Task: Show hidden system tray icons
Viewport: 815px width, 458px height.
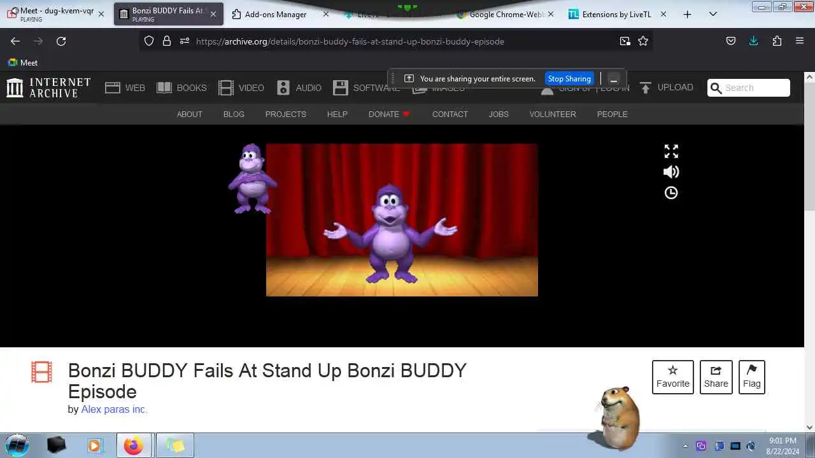Action: (685, 446)
